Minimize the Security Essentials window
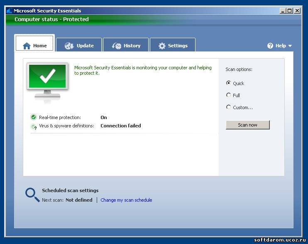This screenshot has height=244, width=308. point(283,11)
